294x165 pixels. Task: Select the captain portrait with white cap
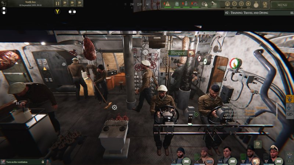pos(274,152)
